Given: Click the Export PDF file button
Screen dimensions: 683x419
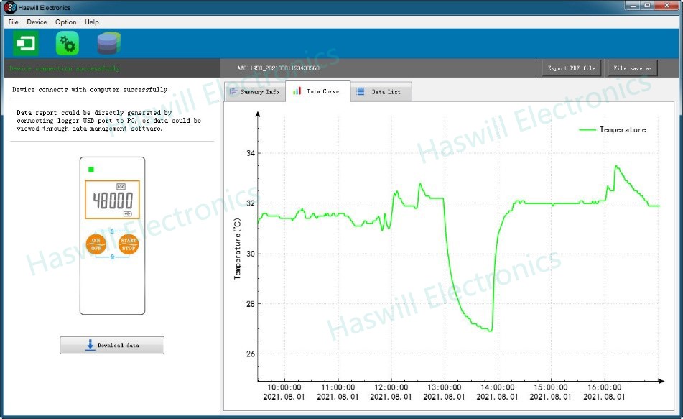Looking at the screenshot, I should click(x=572, y=68).
